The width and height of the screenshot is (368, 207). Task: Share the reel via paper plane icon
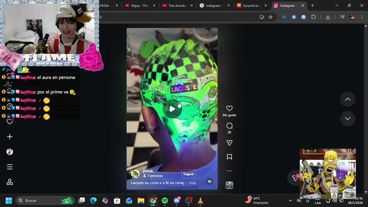click(229, 143)
